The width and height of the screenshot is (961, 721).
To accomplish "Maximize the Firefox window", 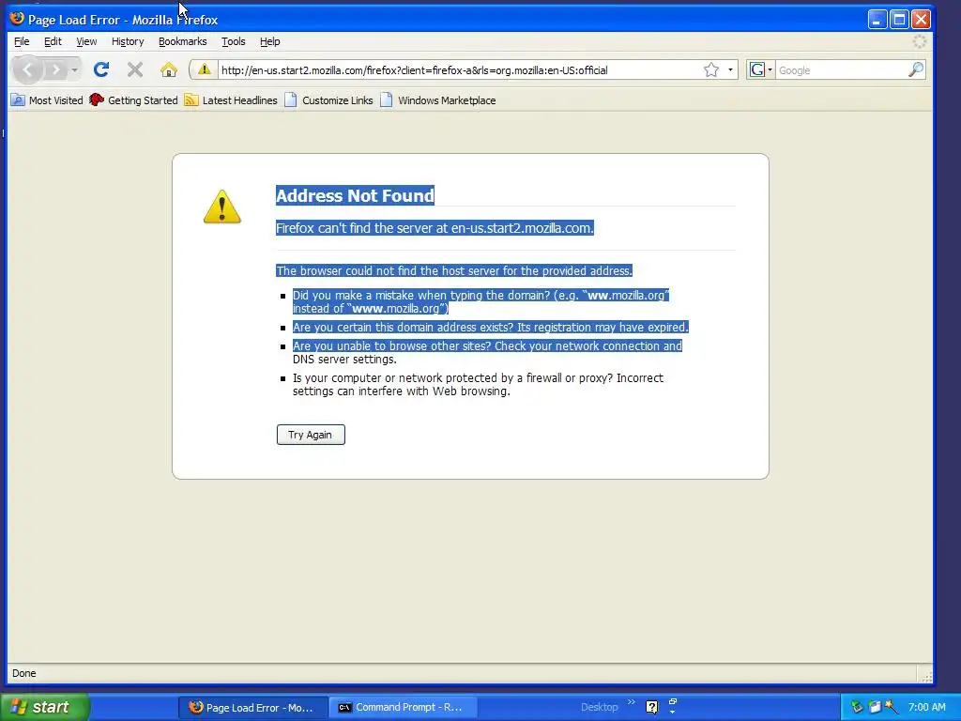I will [x=899, y=19].
